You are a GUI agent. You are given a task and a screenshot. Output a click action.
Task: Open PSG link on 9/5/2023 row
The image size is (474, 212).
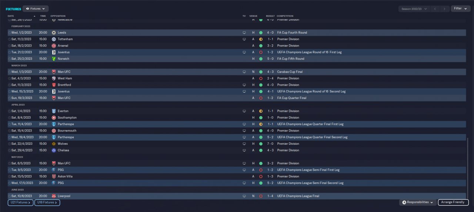click(x=61, y=170)
